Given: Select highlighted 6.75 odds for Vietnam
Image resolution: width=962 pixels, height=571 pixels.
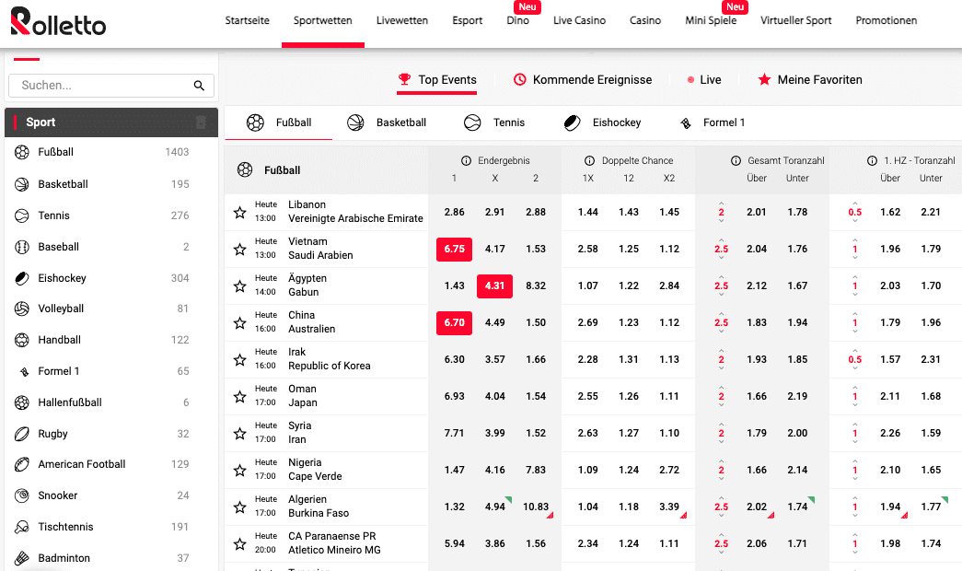Looking at the screenshot, I should [454, 249].
